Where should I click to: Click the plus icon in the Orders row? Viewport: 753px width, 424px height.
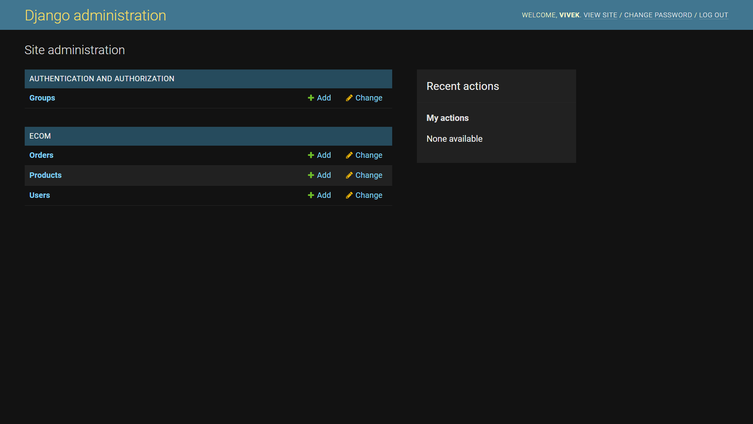(x=311, y=155)
